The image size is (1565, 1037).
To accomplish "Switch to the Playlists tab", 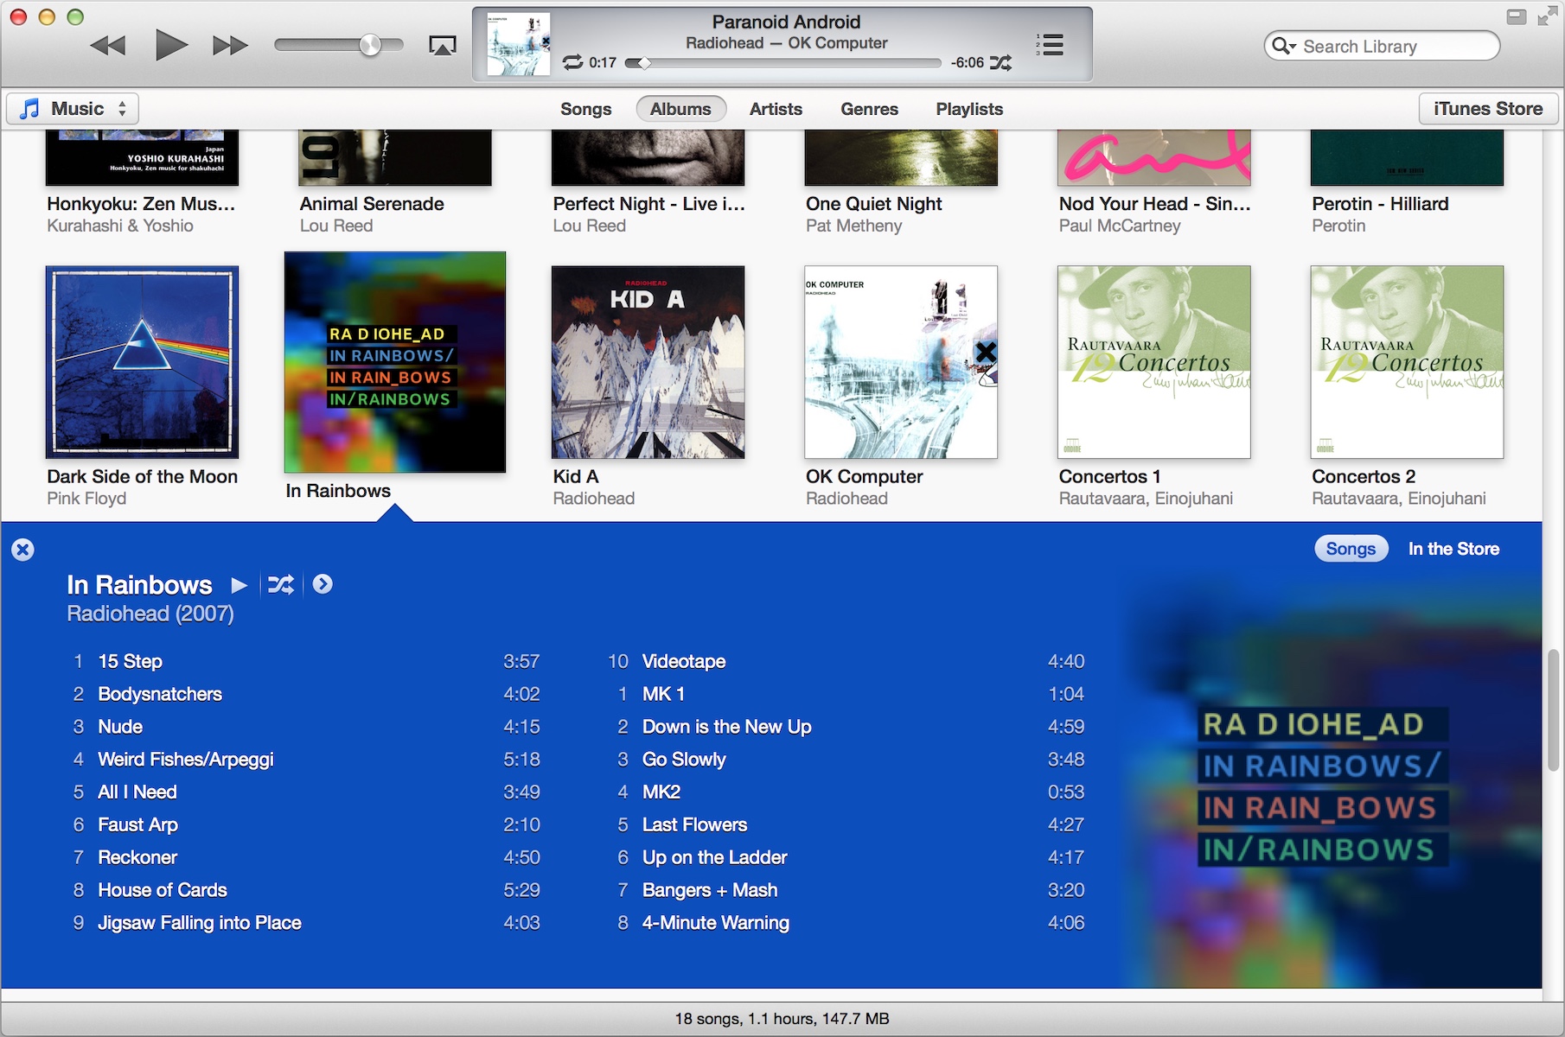I will 968,109.
